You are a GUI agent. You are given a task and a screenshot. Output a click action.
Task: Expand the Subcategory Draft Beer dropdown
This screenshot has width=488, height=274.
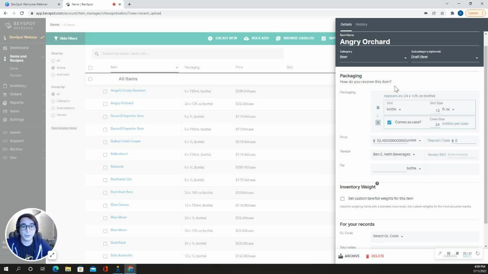pos(445,57)
